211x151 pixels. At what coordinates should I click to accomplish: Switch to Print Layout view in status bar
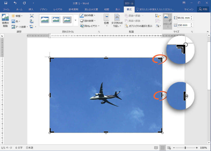(x=163, y=148)
